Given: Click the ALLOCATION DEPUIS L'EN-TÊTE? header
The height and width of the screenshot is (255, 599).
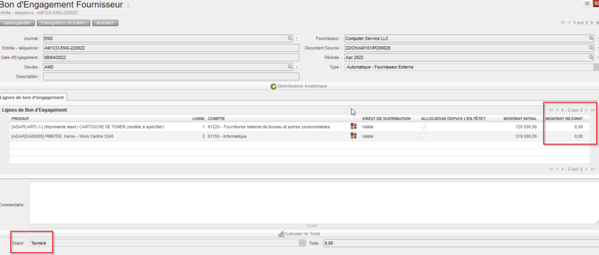Looking at the screenshot, I should coord(452,119).
